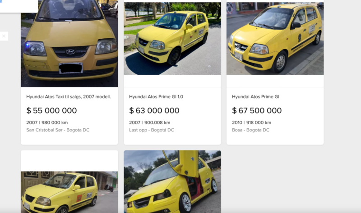Click the $ 63 000 000 price

[x=154, y=110]
